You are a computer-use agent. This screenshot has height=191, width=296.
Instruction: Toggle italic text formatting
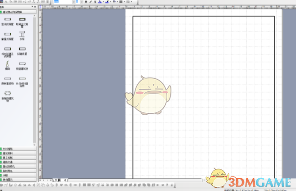point(90,2)
